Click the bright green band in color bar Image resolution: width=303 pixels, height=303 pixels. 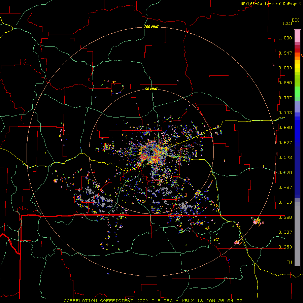click(x=297, y=92)
